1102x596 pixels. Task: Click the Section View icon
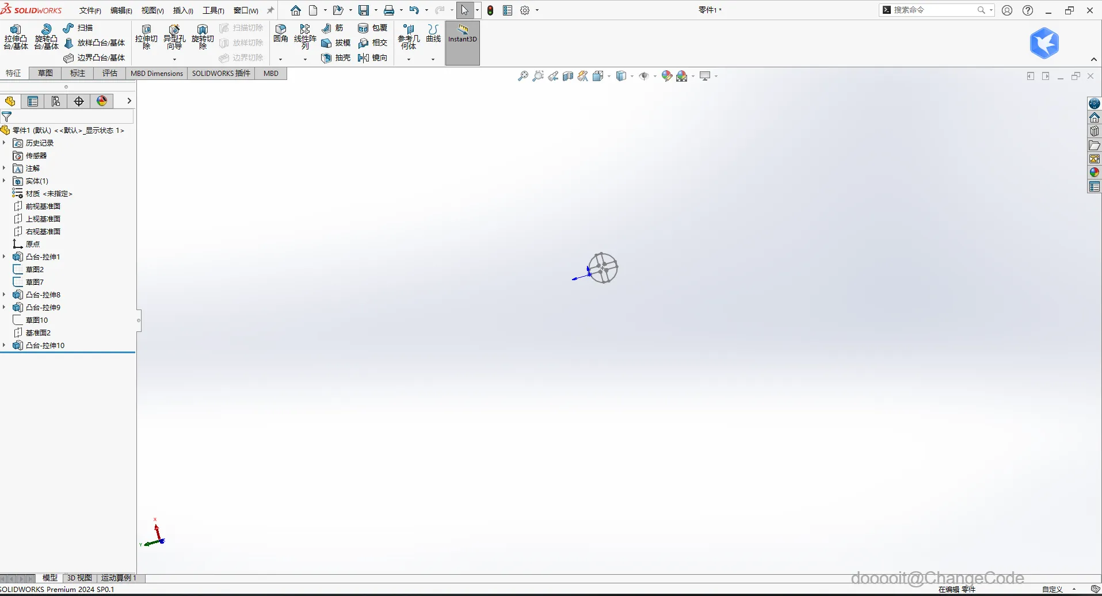click(568, 76)
